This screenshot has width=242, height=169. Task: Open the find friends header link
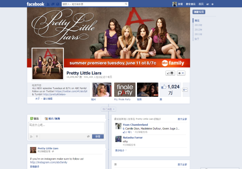191,4
